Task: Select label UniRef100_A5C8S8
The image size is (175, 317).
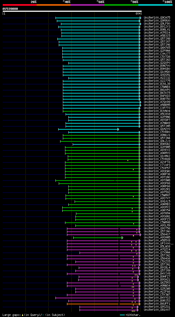Action: coord(157,114)
